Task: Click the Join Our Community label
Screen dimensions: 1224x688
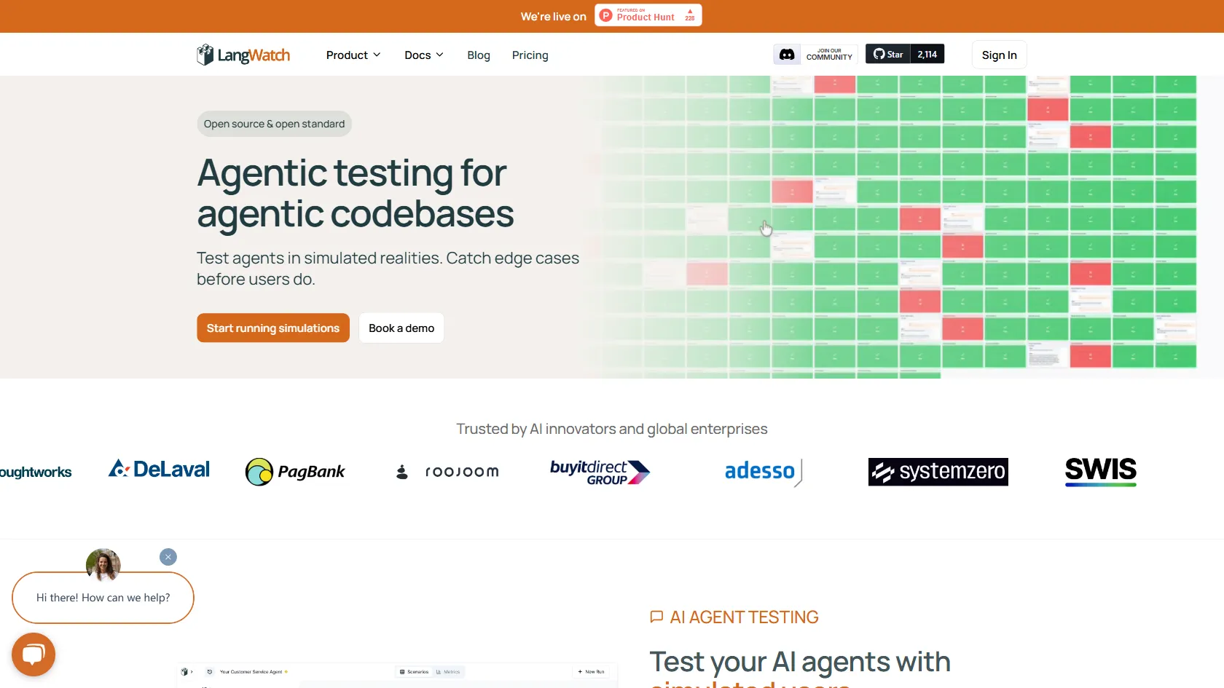Action: coord(829,55)
